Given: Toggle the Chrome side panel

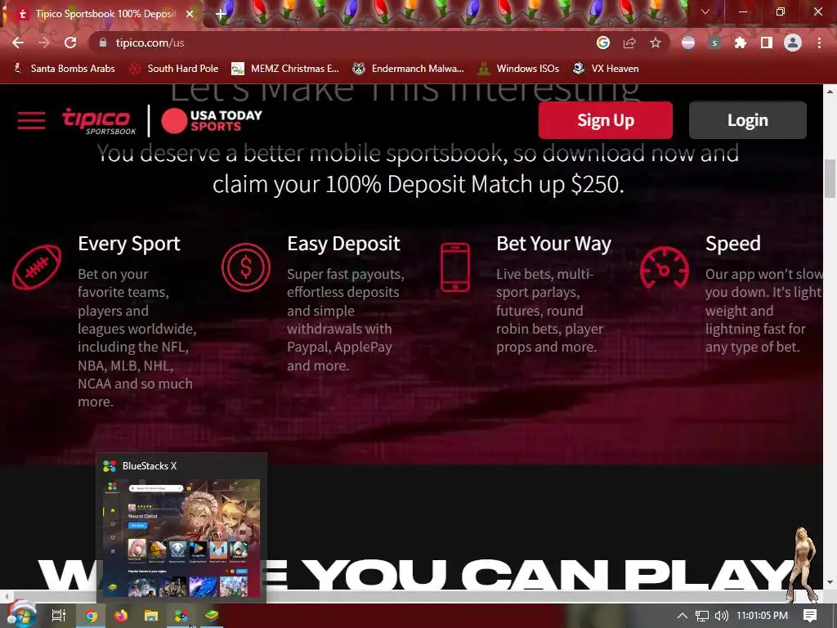Looking at the screenshot, I should (767, 43).
